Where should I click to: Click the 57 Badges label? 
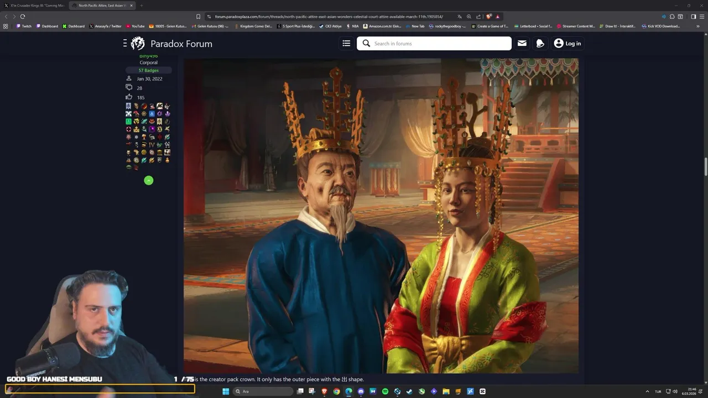[x=148, y=70]
